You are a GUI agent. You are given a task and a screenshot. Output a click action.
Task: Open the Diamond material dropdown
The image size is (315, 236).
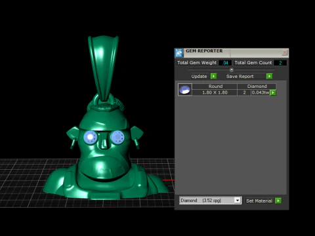238,201
